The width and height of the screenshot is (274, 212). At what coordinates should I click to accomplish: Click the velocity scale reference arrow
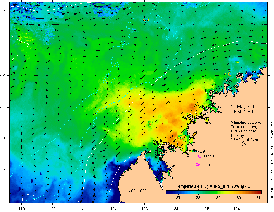click(x=240, y=144)
